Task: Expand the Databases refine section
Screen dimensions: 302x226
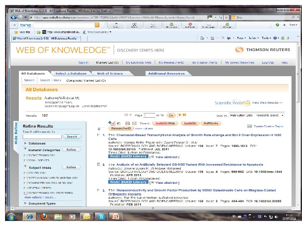Action: click(25, 143)
